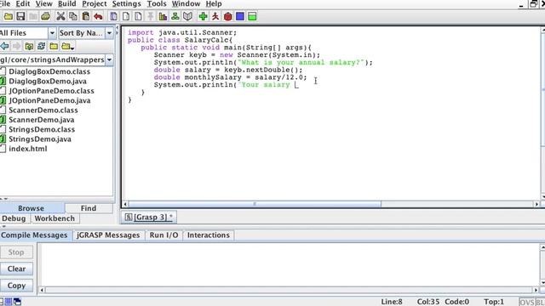This screenshot has height=306, width=545.
Task: Click the editor's horizontal scrollbar thumb
Action: click(x=255, y=204)
